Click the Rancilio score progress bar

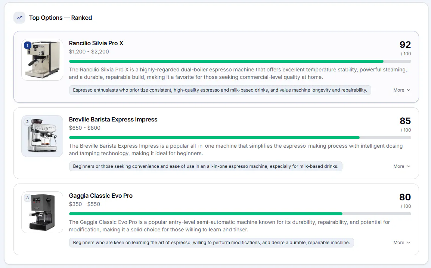[240, 61]
